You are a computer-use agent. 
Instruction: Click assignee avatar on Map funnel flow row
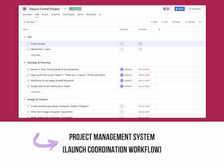(x=122, y=75)
